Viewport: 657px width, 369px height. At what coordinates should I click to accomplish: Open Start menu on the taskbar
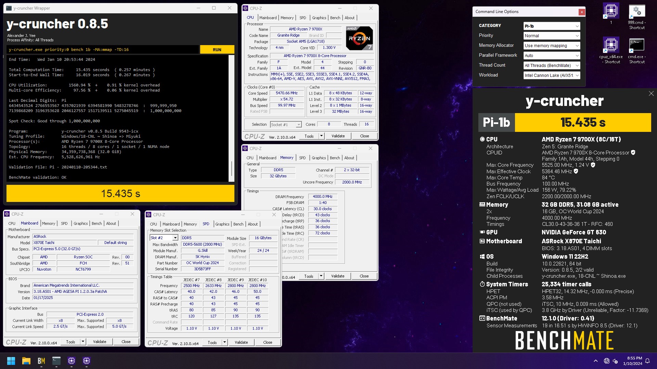(x=11, y=361)
